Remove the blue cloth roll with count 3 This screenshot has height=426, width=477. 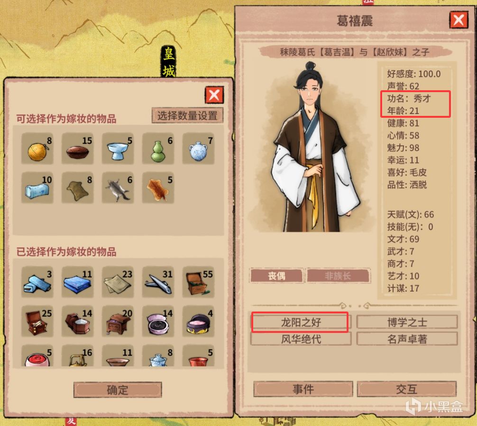pos(37,282)
